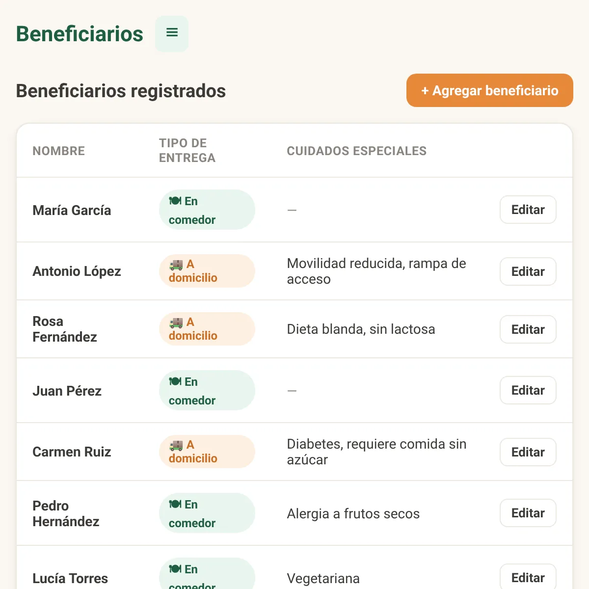Click Rosa Fernández's A domicilio truck badge

(207, 329)
